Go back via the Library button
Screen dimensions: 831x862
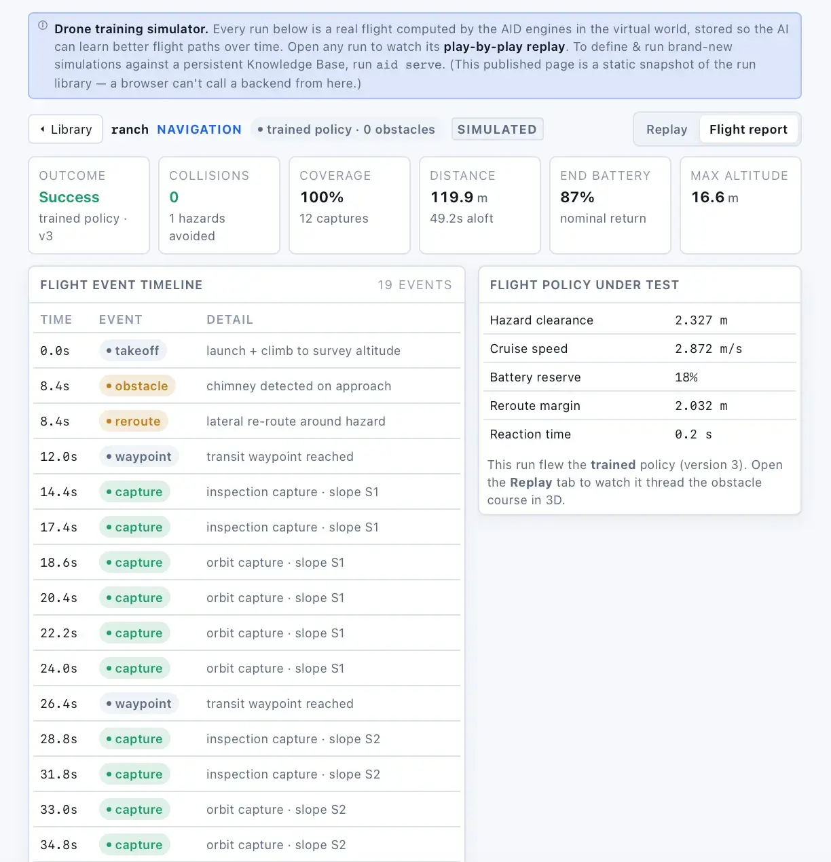[x=66, y=129]
